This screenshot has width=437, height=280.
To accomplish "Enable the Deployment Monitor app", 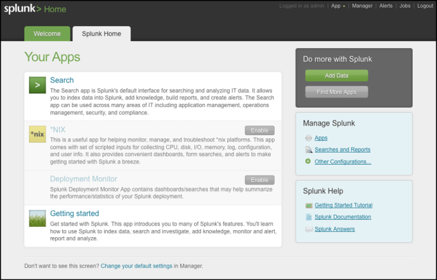I will click(x=259, y=180).
